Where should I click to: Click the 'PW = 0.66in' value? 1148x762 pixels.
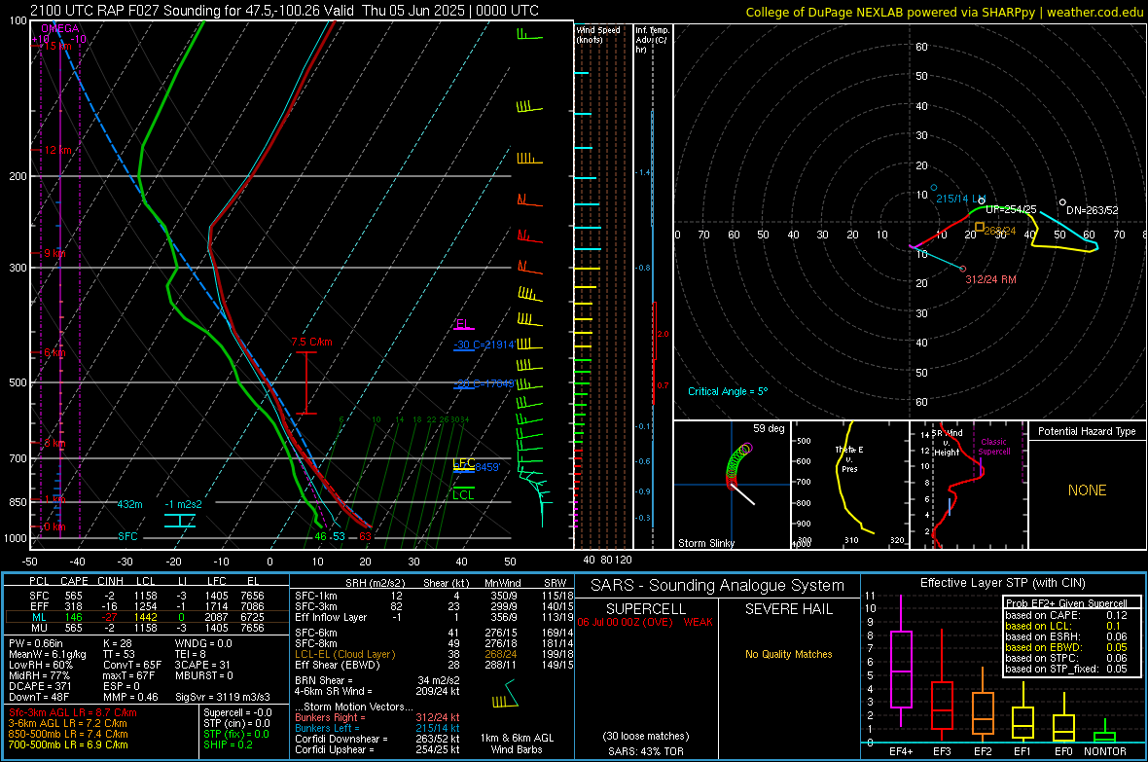click(x=36, y=643)
